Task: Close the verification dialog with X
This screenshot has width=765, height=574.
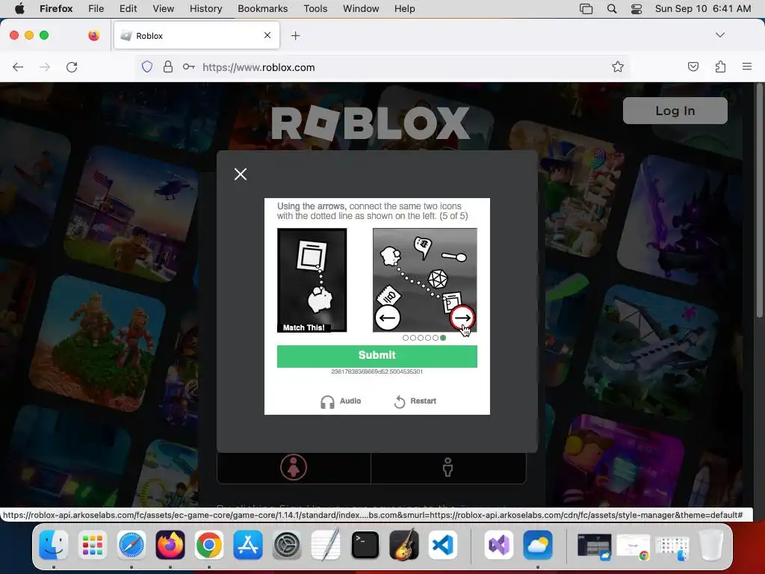Action: tap(240, 174)
